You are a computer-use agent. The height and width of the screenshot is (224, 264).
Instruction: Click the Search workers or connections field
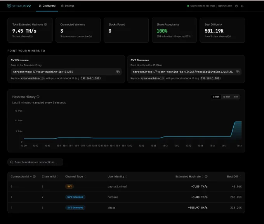point(35,162)
